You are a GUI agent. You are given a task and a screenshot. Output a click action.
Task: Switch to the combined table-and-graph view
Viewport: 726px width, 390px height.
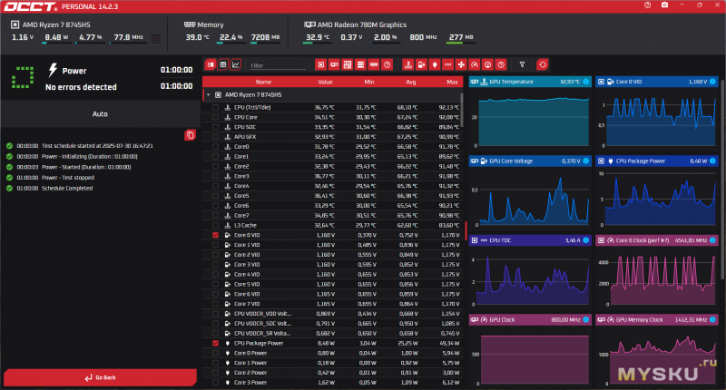[x=211, y=64]
